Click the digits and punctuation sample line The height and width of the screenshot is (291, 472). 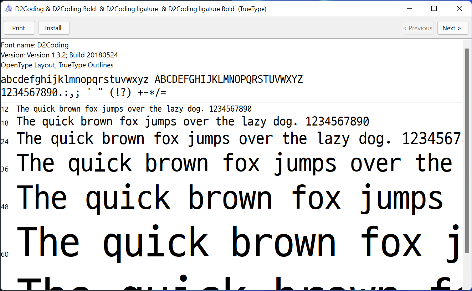(84, 93)
